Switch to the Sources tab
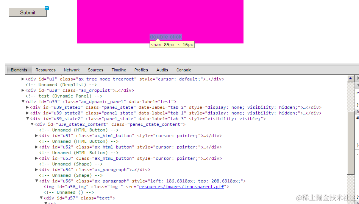Image resolution: width=359 pixels, height=204 pixels. 95,70
